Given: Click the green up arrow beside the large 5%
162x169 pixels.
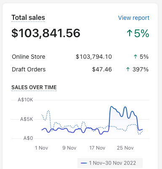Looking at the screenshot, I should click(130, 33).
